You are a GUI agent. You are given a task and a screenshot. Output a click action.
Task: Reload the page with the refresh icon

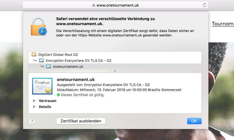point(204,5)
